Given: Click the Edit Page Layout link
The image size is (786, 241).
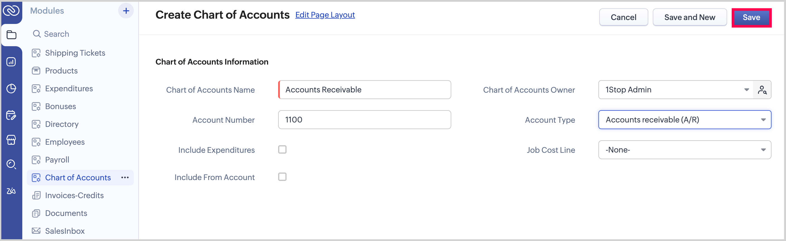Looking at the screenshot, I should pos(325,15).
